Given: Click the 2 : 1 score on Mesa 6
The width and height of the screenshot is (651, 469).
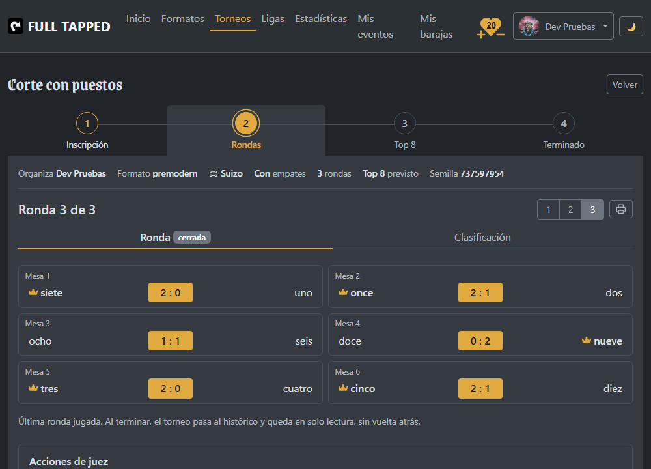Looking at the screenshot, I should tap(480, 388).
